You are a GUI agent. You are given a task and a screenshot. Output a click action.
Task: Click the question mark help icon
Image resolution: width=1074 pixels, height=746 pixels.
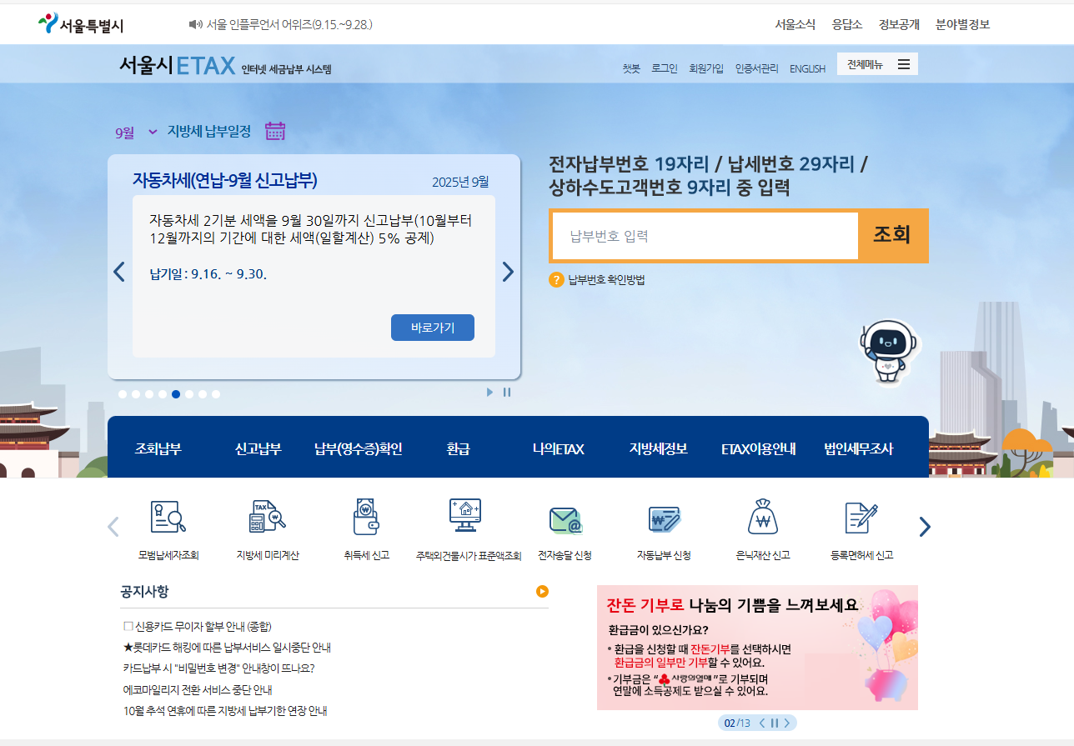point(556,280)
